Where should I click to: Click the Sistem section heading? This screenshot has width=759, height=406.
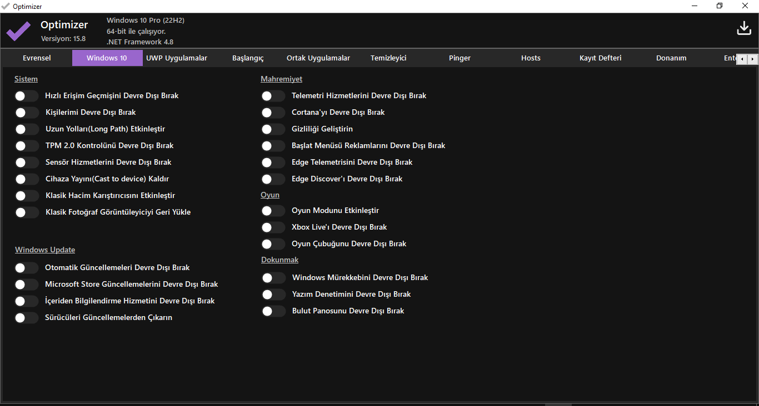26,79
